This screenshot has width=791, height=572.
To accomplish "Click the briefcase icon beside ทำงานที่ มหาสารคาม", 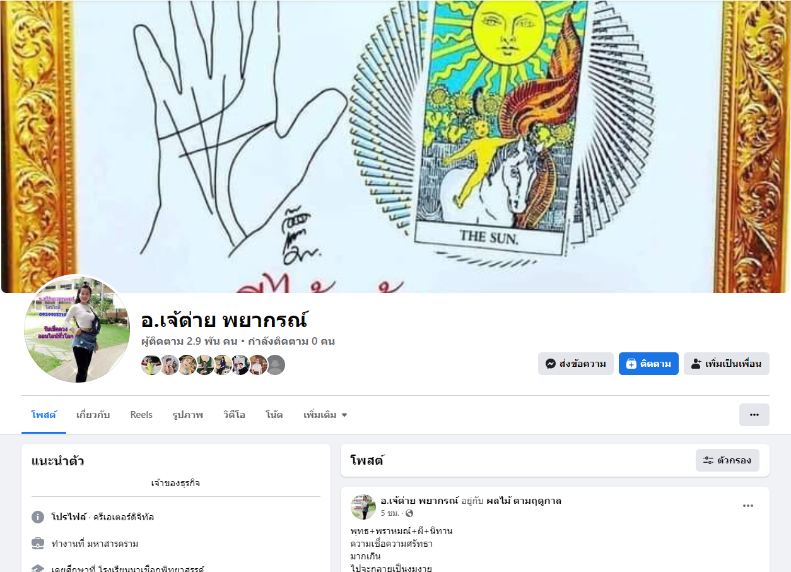I will 38,543.
